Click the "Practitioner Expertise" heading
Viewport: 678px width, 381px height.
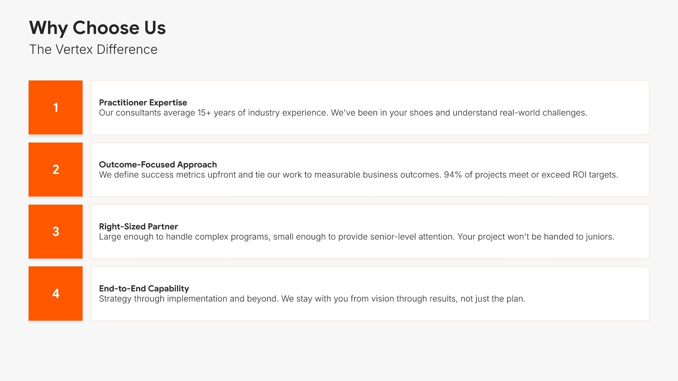pos(143,103)
